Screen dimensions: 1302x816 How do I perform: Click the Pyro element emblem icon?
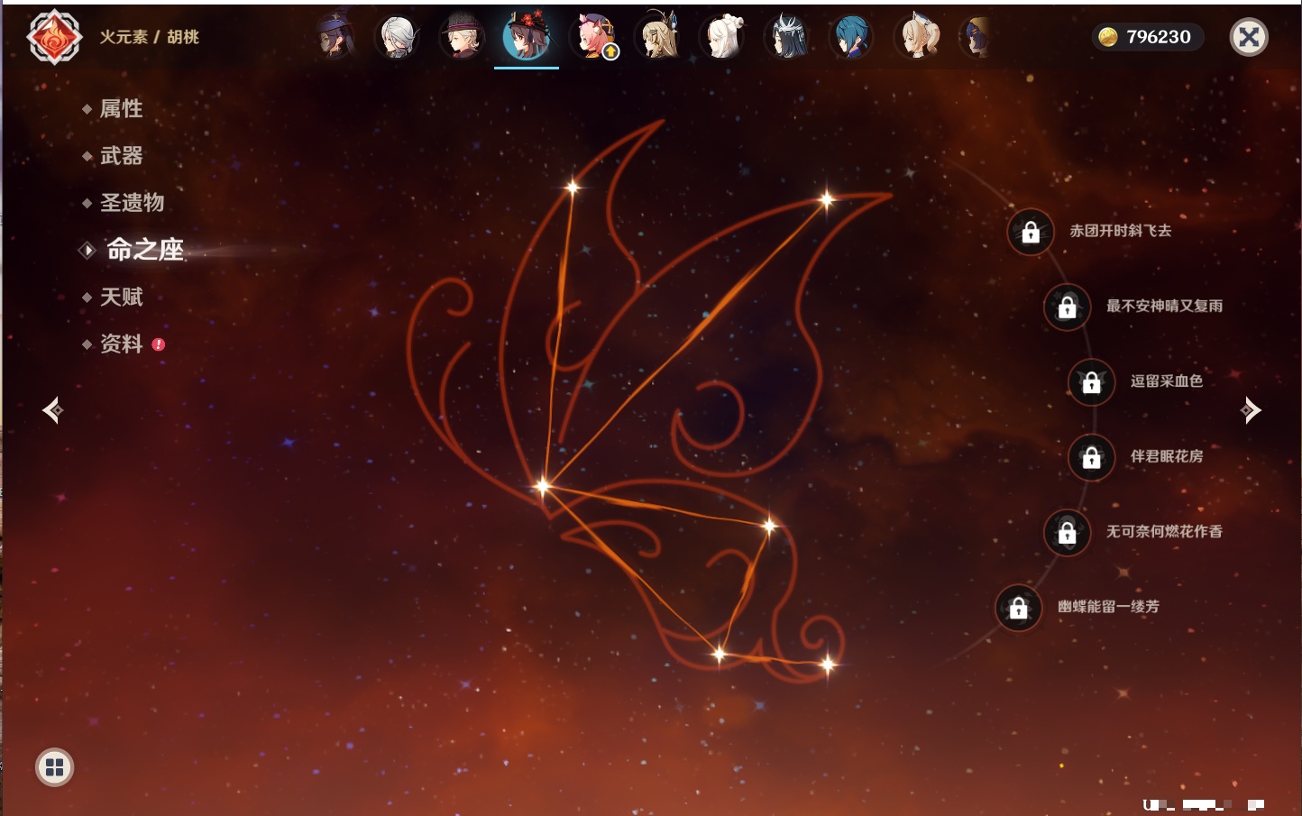coord(54,37)
